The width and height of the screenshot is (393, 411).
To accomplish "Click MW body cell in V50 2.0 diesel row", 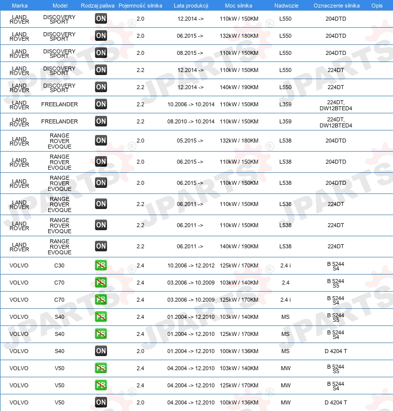I will point(285,402).
